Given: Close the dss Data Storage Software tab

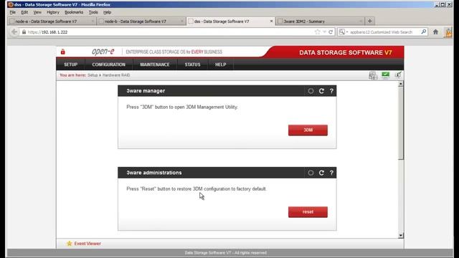Looking at the screenshot, I should click(x=271, y=21).
